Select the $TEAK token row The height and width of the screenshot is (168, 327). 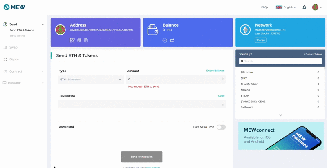(280, 96)
